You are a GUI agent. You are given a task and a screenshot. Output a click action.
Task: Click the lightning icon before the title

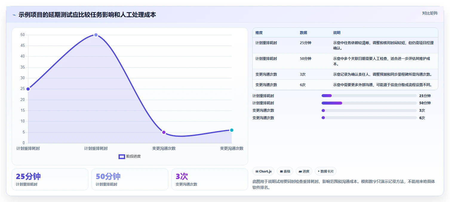[x=14, y=15]
